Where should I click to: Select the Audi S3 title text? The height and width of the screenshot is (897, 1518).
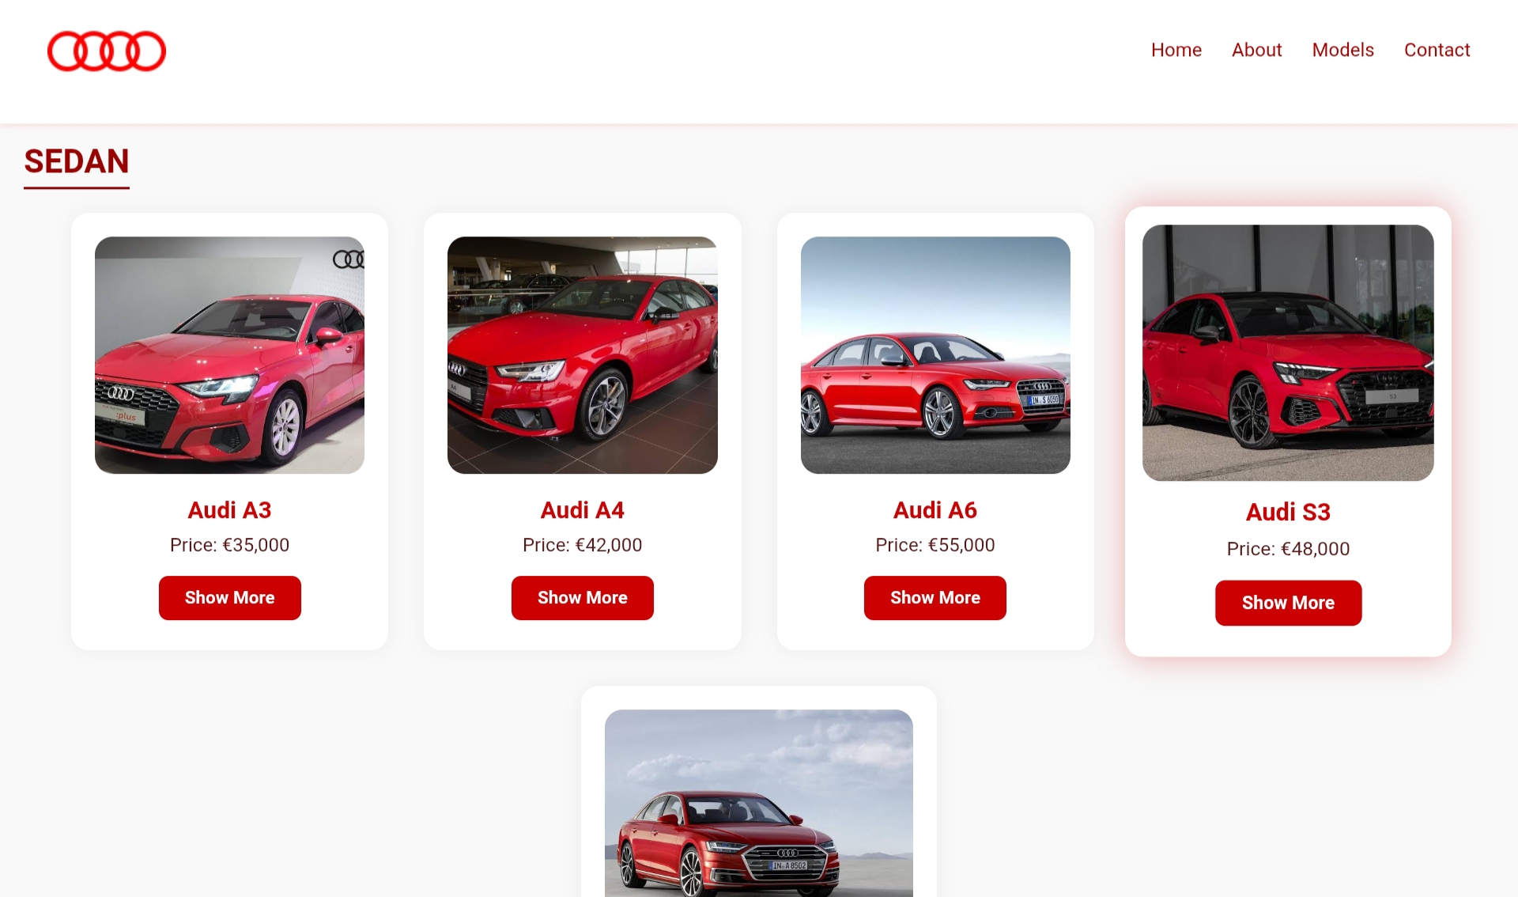1288,512
